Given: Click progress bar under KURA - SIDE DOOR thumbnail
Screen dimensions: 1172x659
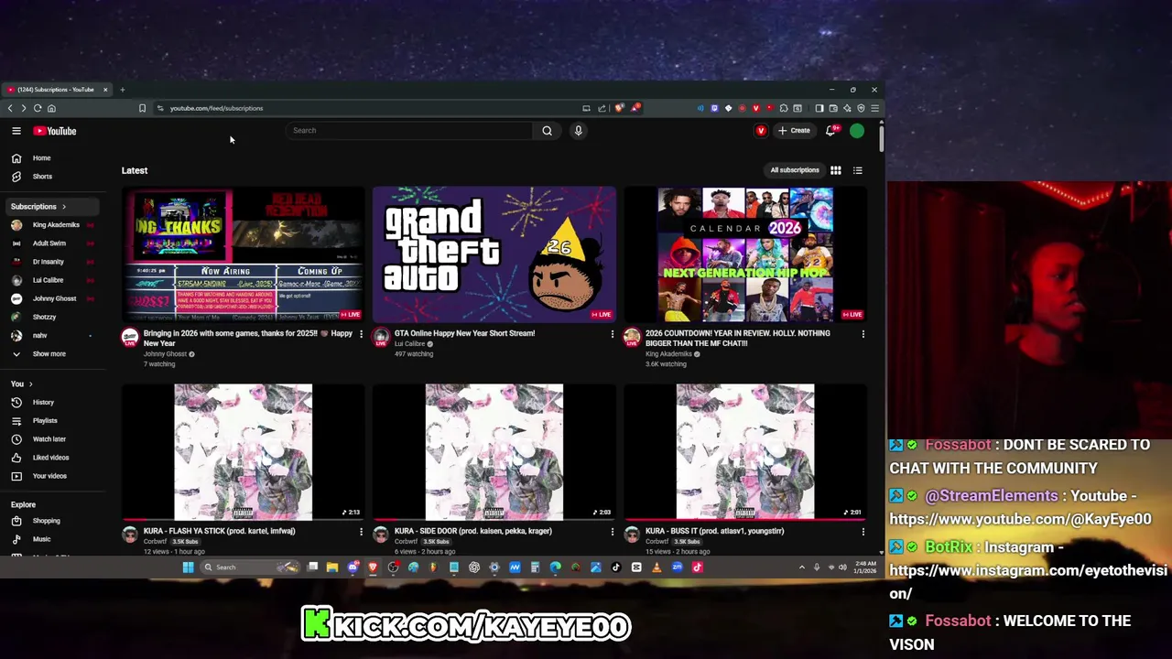Looking at the screenshot, I should (x=494, y=519).
